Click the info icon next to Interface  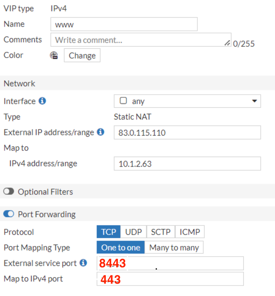[42, 101]
